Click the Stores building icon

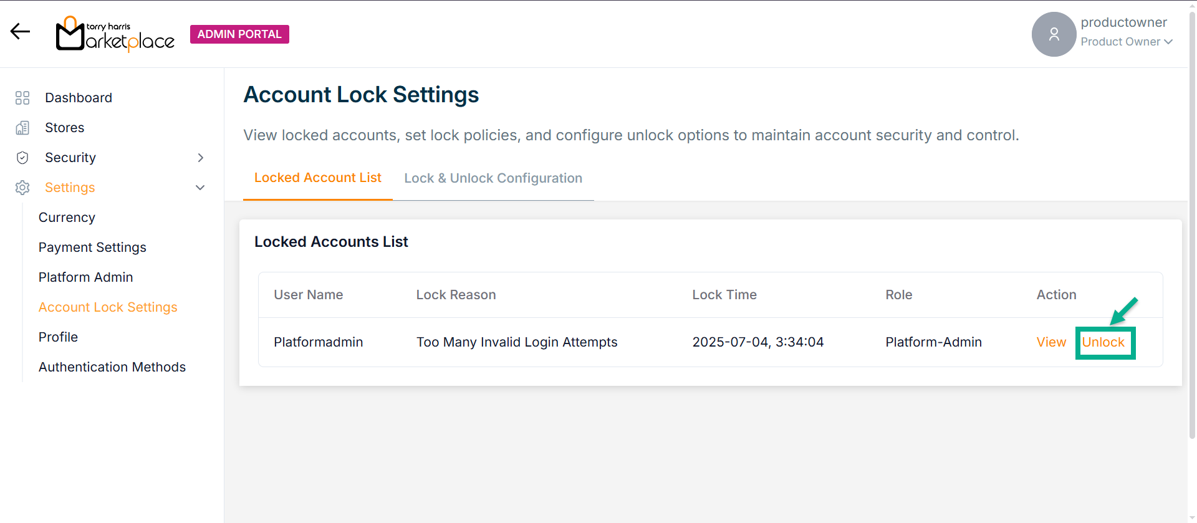(x=22, y=128)
